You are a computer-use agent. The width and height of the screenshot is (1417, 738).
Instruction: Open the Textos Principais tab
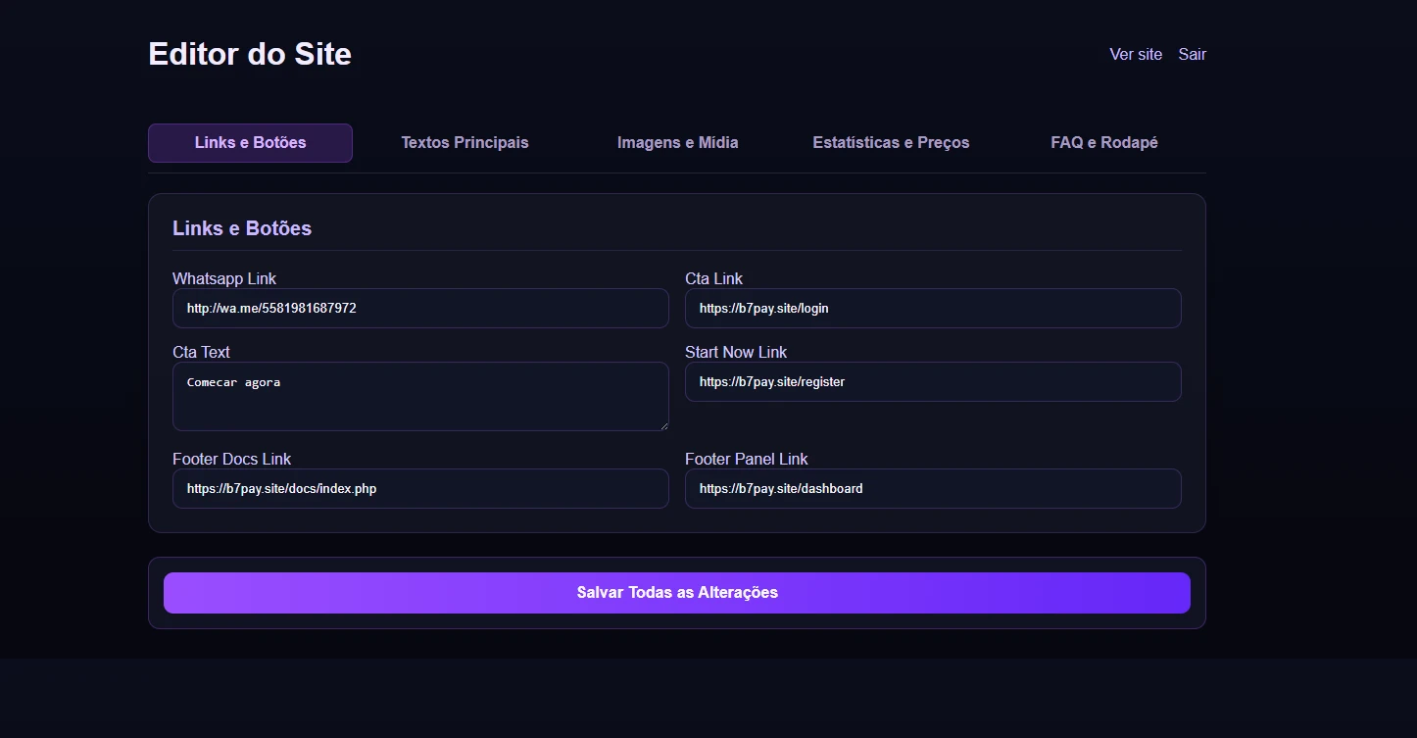[x=464, y=143]
